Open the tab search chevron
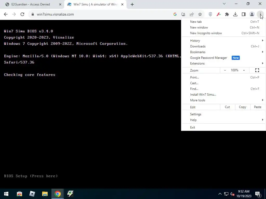 click(x=224, y=4)
